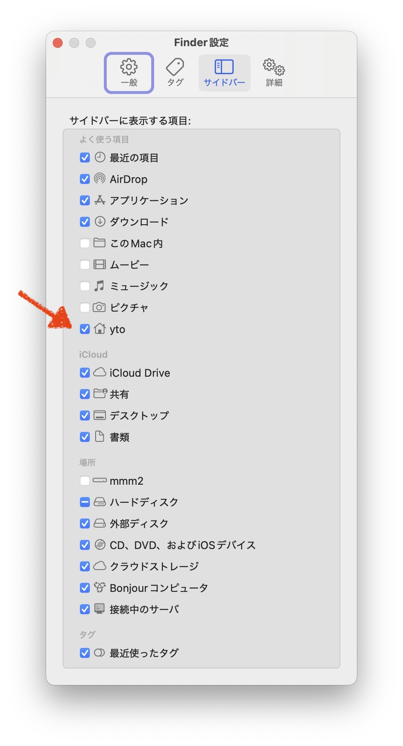Check the ムービー checkbox

(x=85, y=265)
